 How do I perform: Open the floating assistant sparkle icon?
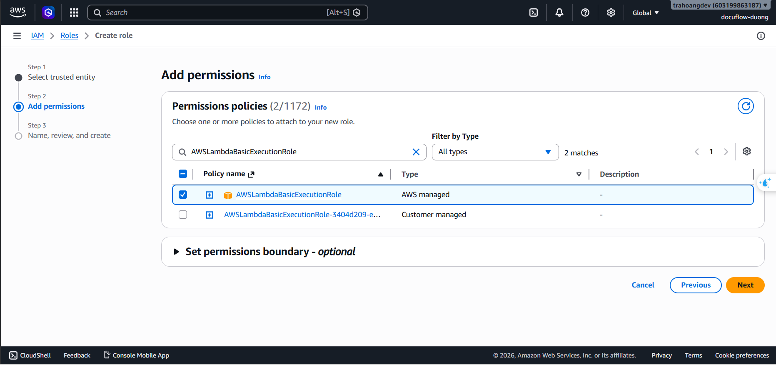766,182
